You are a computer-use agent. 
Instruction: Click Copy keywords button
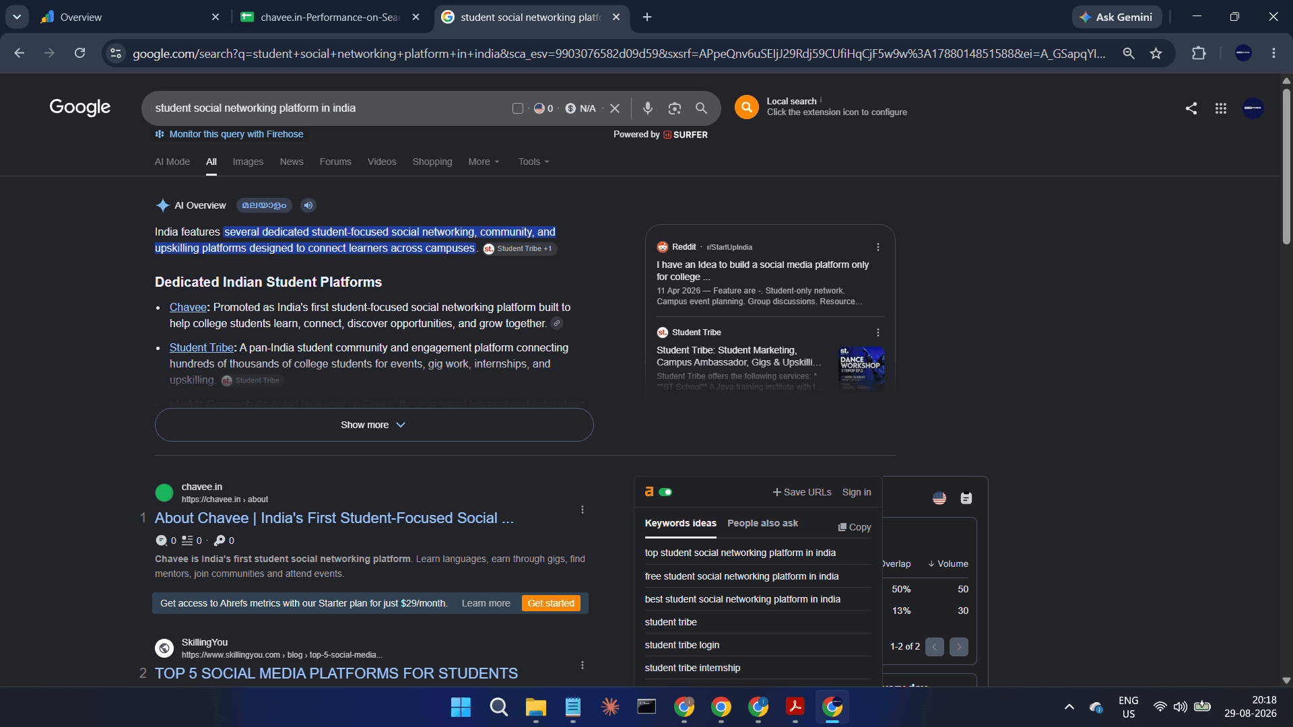(x=855, y=527)
